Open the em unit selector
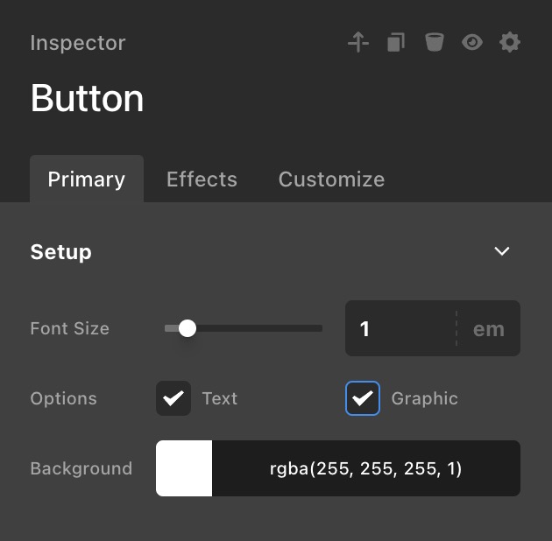 [489, 328]
